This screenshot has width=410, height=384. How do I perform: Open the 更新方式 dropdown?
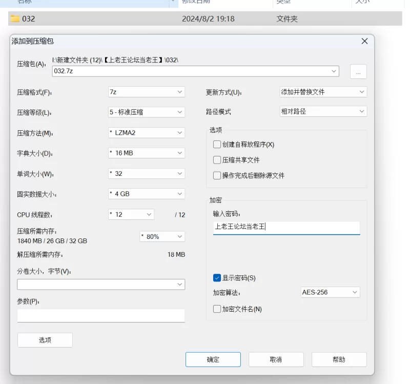click(323, 92)
